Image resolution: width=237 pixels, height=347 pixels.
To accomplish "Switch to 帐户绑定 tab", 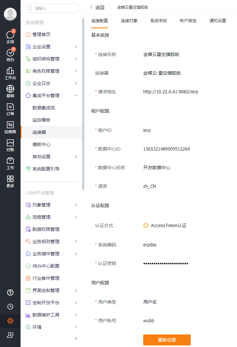I will click(x=188, y=21).
